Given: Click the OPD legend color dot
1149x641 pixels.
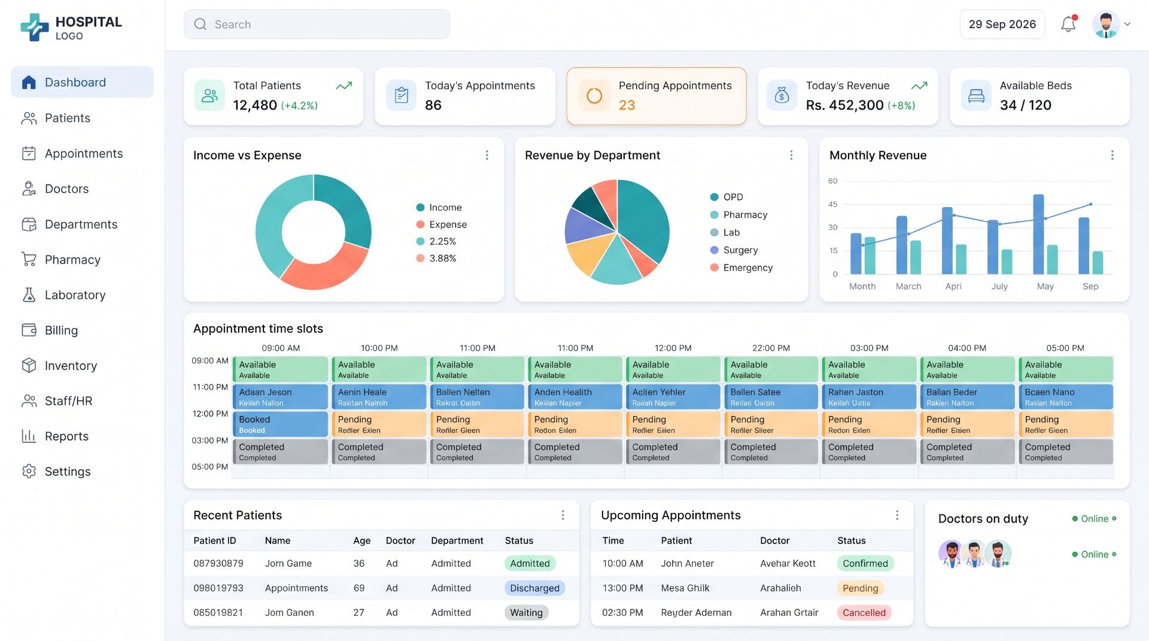Looking at the screenshot, I should tap(714, 197).
